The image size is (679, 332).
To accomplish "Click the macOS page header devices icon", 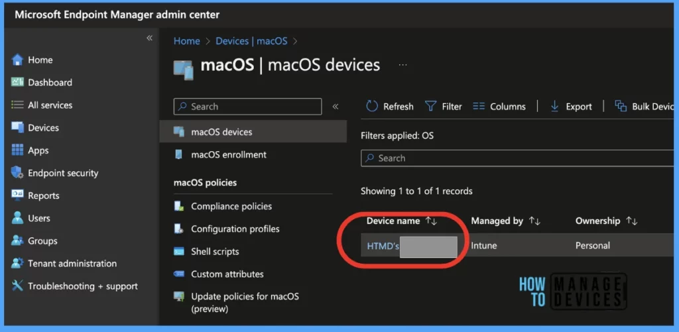I will [184, 70].
